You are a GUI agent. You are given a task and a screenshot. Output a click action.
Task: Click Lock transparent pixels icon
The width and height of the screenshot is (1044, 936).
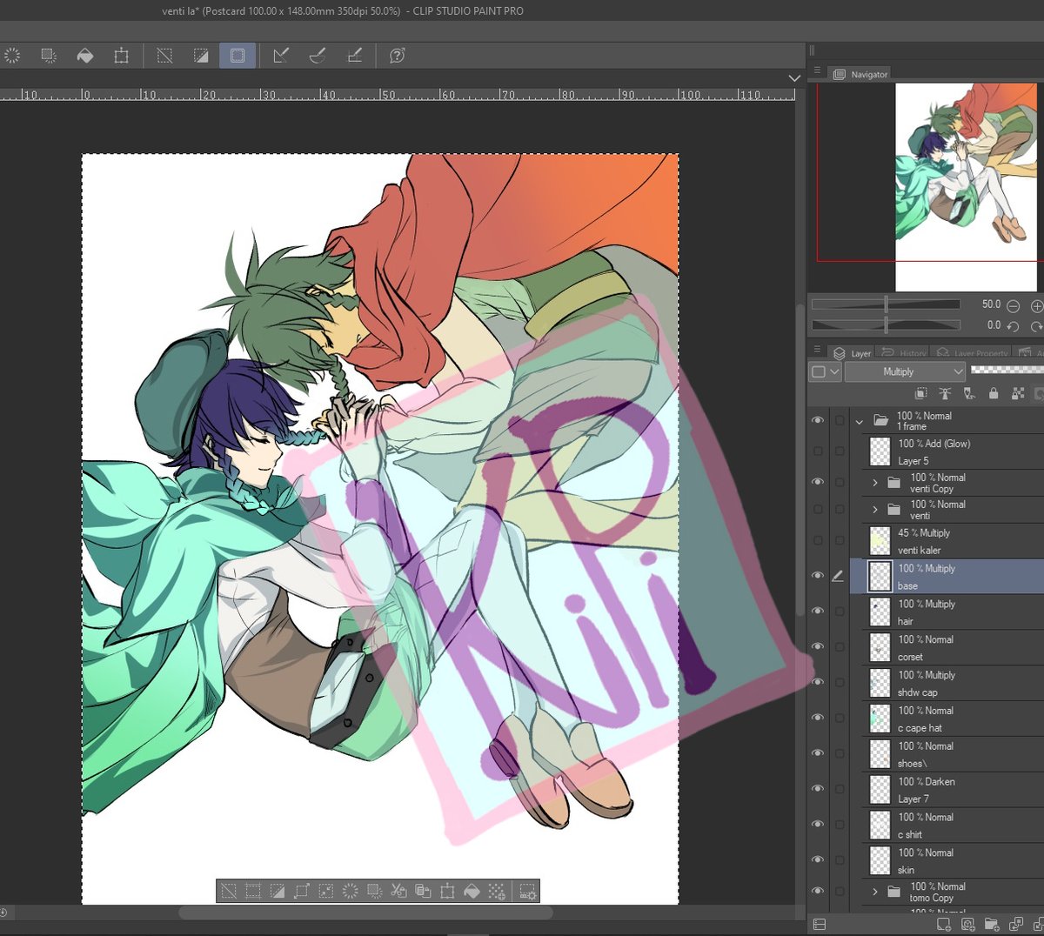[1018, 394]
